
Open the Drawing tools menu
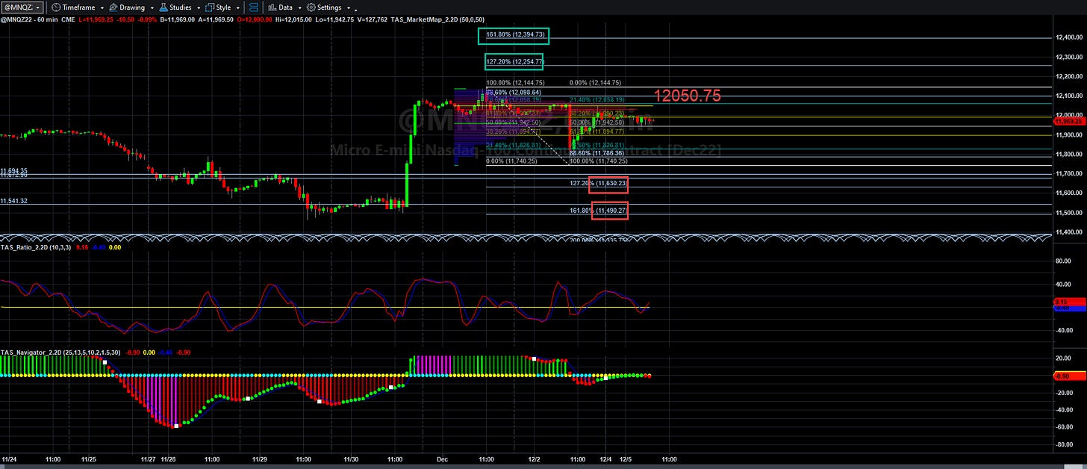[x=131, y=7]
